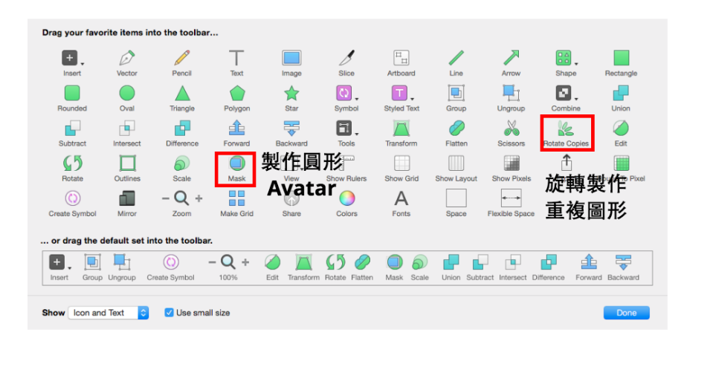
Task: Select the Vector pen tool item
Action: 127,63
